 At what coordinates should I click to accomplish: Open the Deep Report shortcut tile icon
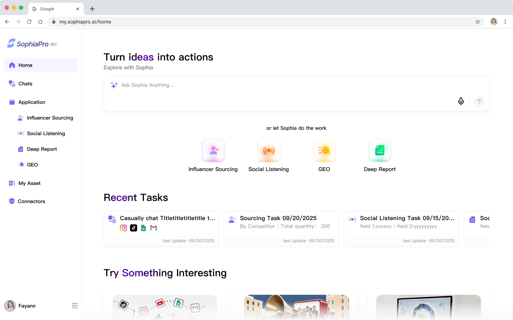pos(380,150)
